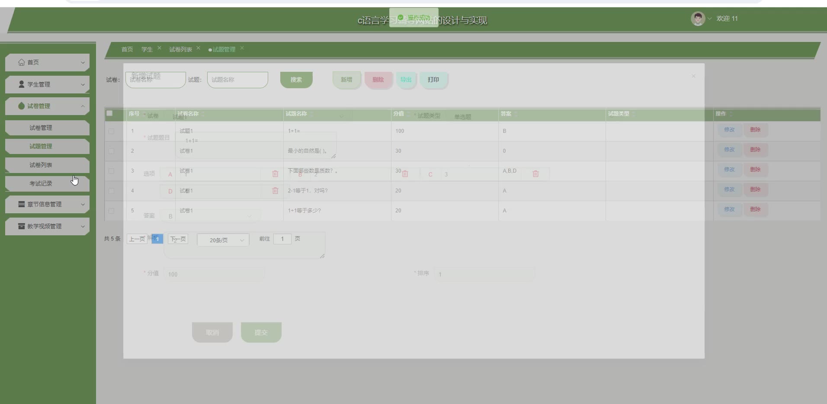The image size is (827, 404).
Task: Open the 试卷管理 sub-item in the sidebar
Action: (47, 128)
